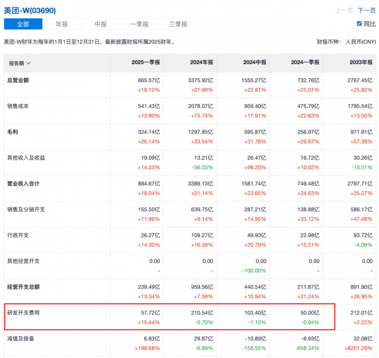Click the 2767.45亿 revenue value
The width and height of the screenshot is (379, 358).
coord(360,80)
